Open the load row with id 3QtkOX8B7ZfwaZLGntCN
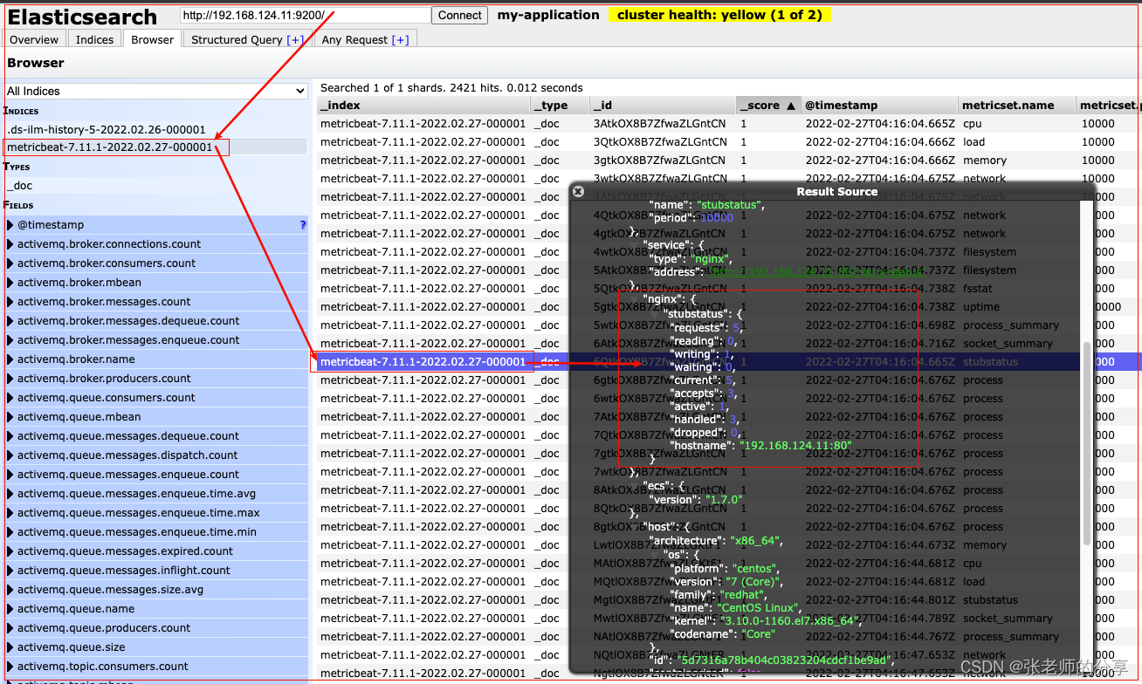Image resolution: width=1142 pixels, height=684 pixels. click(x=729, y=142)
